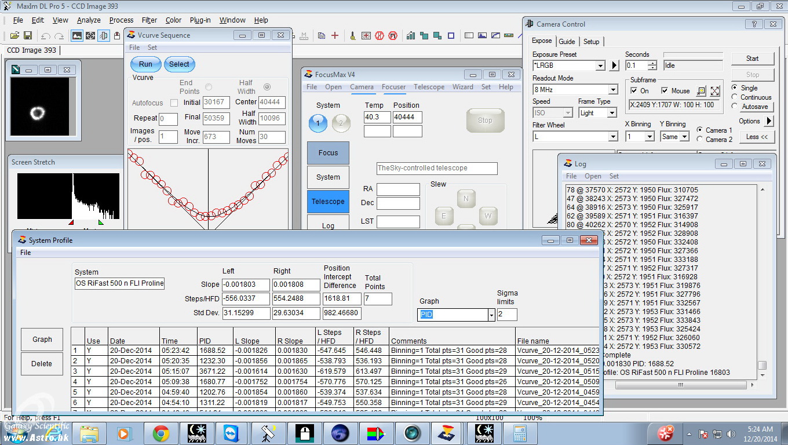Screen dimensions: 788x445
Task: Click the Save disk icon in toolbar
Action: (x=27, y=36)
